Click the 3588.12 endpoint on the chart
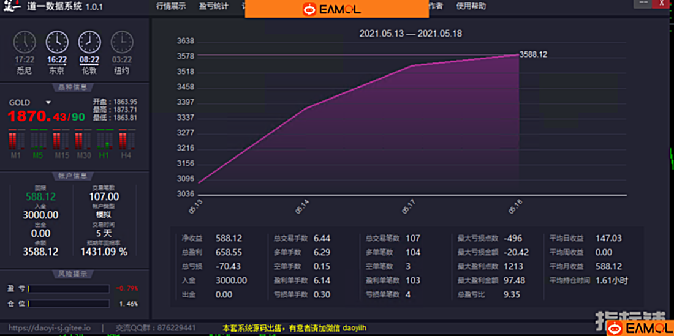This screenshot has width=674, height=336. coord(518,54)
